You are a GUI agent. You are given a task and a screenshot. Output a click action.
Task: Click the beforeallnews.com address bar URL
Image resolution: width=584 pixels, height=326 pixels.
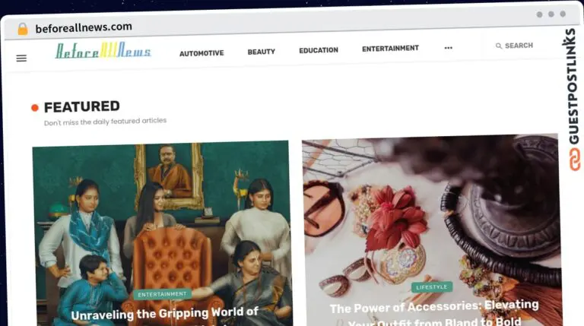[84, 27]
